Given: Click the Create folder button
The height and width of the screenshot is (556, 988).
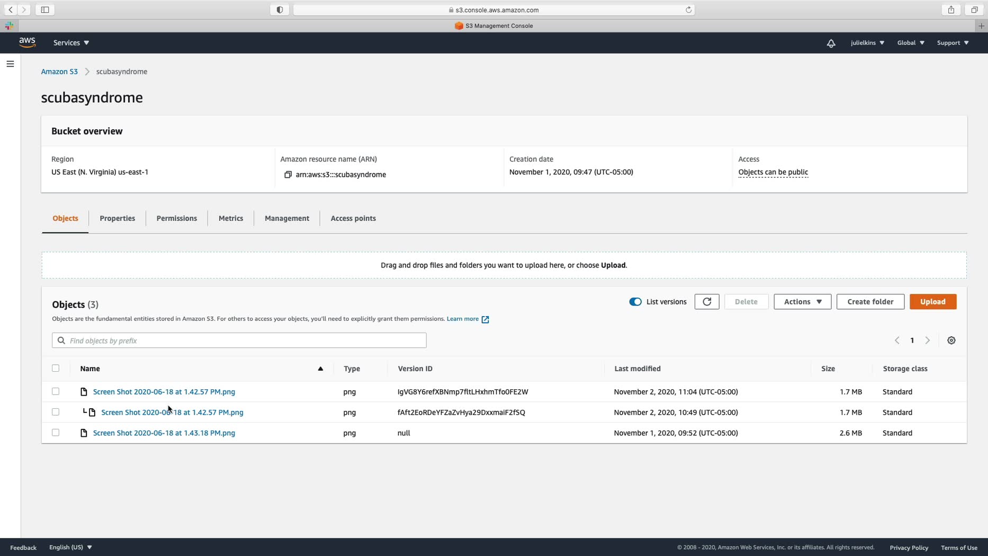Looking at the screenshot, I should [x=870, y=302].
